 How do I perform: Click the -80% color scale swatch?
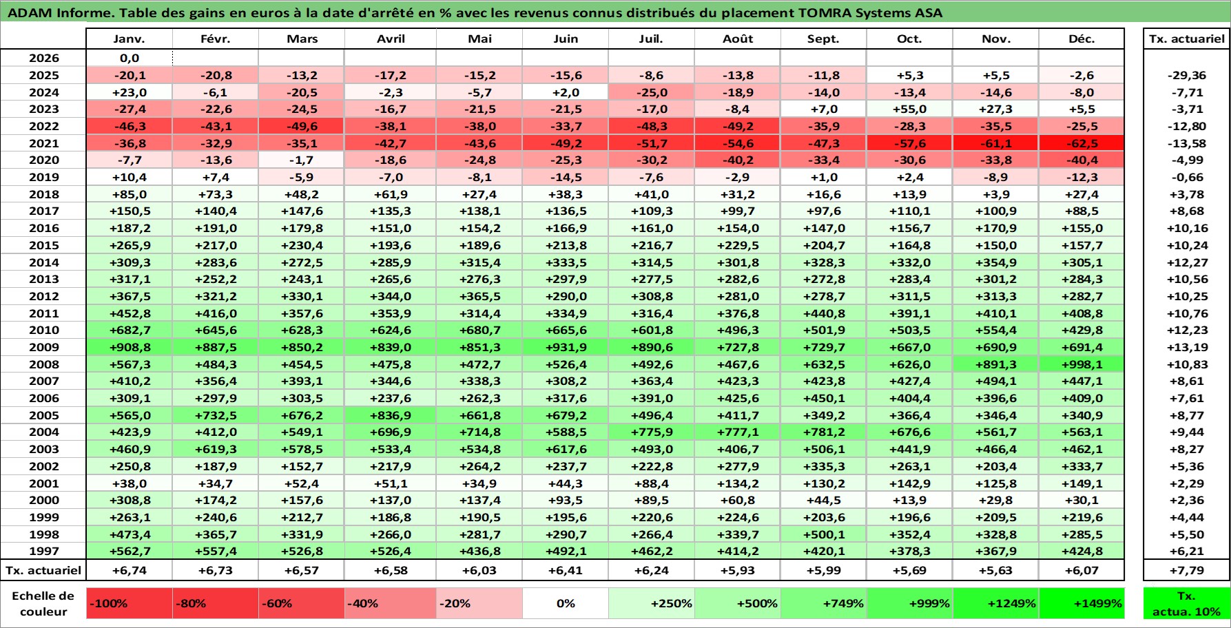coord(216,603)
